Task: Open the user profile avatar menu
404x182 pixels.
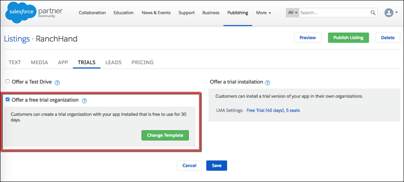Action: click(x=389, y=12)
